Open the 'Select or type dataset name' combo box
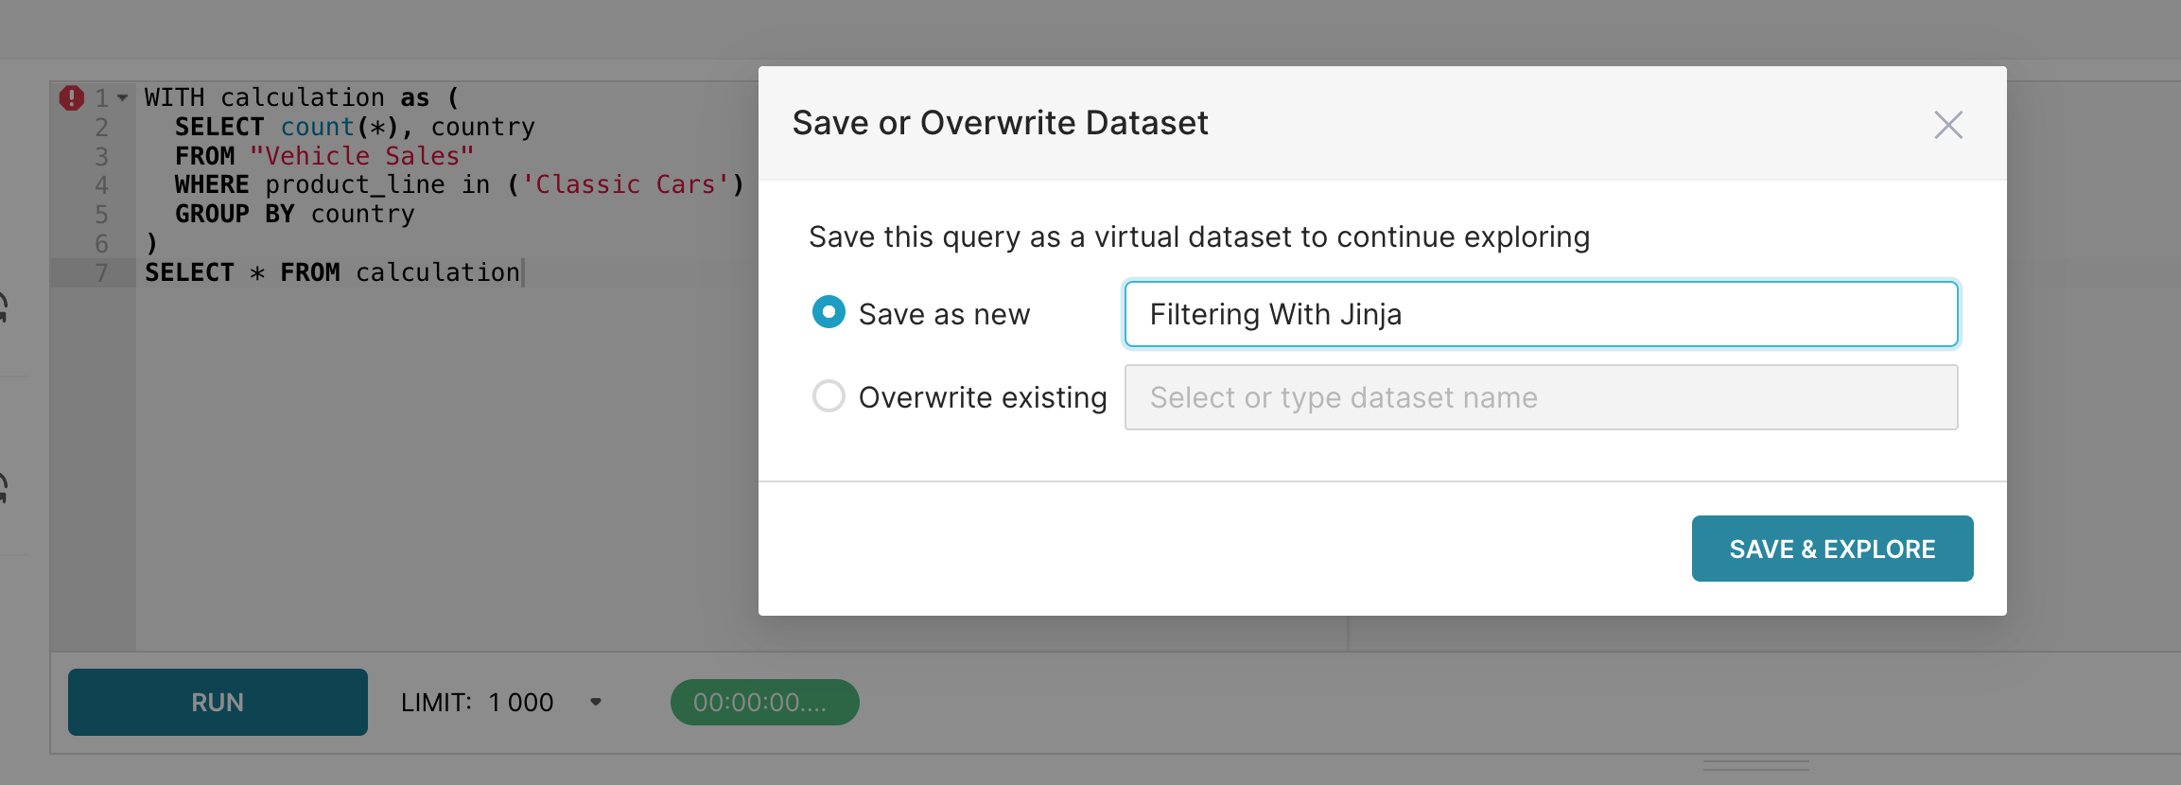2181x785 pixels. 1540,397
